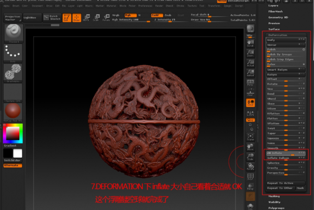This screenshot has height=210, width=314.
Task: Toggle L.Sym icon
Action: pos(250,113)
